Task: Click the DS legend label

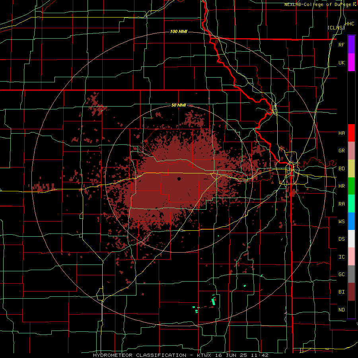Action: [341, 239]
